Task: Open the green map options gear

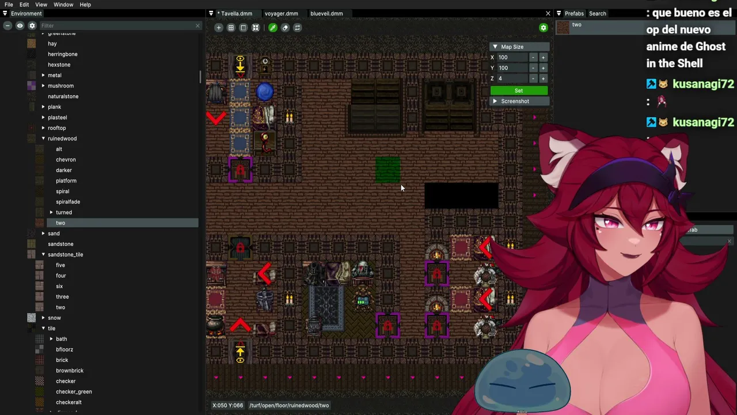Action: pyautogui.click(x=543, y=28)
